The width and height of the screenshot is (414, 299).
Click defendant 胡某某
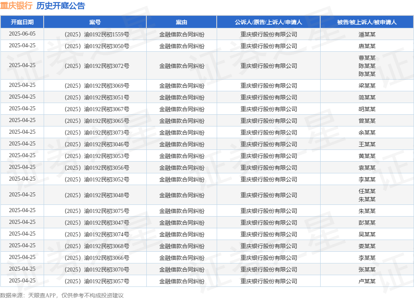(367, 109)
